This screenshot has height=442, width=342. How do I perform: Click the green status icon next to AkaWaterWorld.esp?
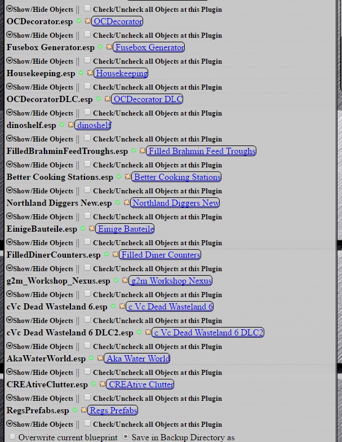[x=92, y=359]
